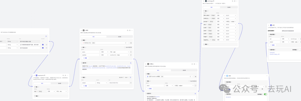Screen dimensions: 301x101
Task: Run the 大模型 node with its test icon
Action: [130, 30]
